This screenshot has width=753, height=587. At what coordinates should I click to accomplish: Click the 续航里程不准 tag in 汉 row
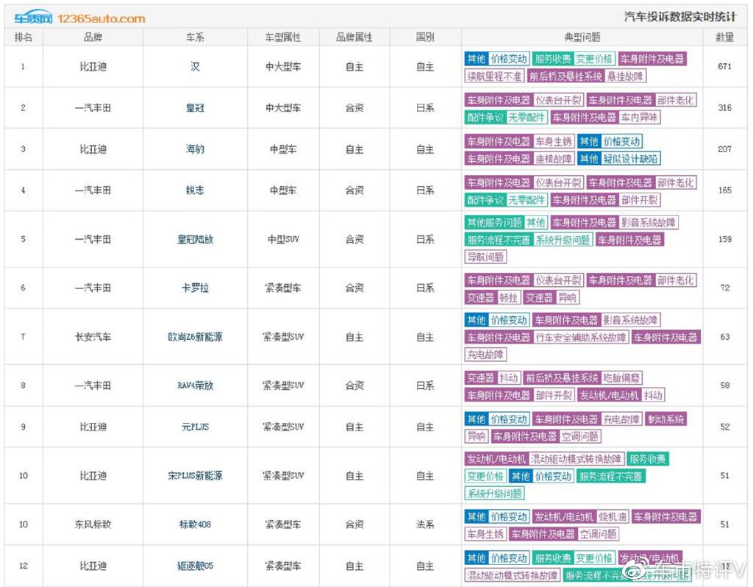pos(494,76)
